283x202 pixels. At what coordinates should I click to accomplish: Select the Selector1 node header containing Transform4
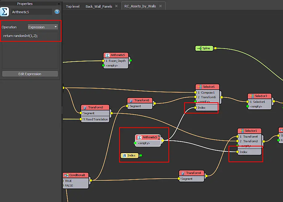(249, 131)
